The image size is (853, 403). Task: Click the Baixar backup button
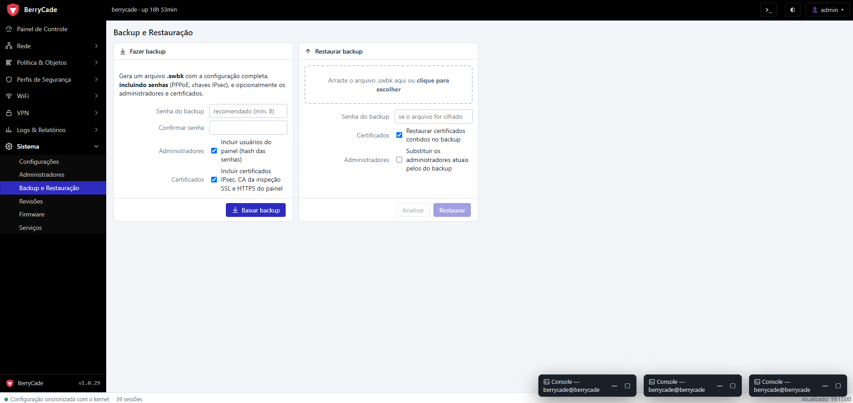(x=256, y=210)
